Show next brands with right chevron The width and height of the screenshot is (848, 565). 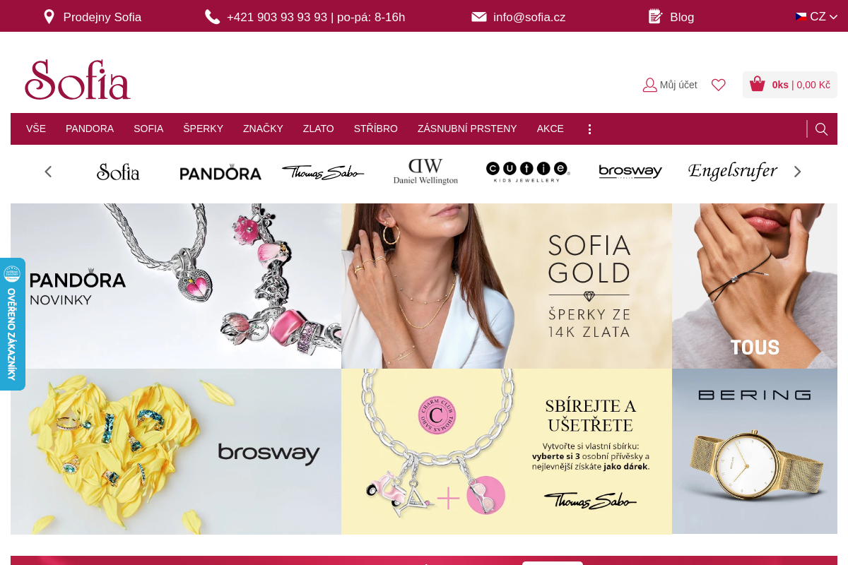coord(798,172)
